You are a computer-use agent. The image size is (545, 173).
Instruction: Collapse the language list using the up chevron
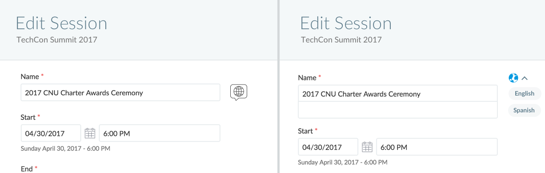pos(525,78)
